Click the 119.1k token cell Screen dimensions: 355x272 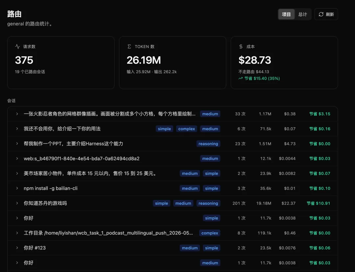coord(264,233)
